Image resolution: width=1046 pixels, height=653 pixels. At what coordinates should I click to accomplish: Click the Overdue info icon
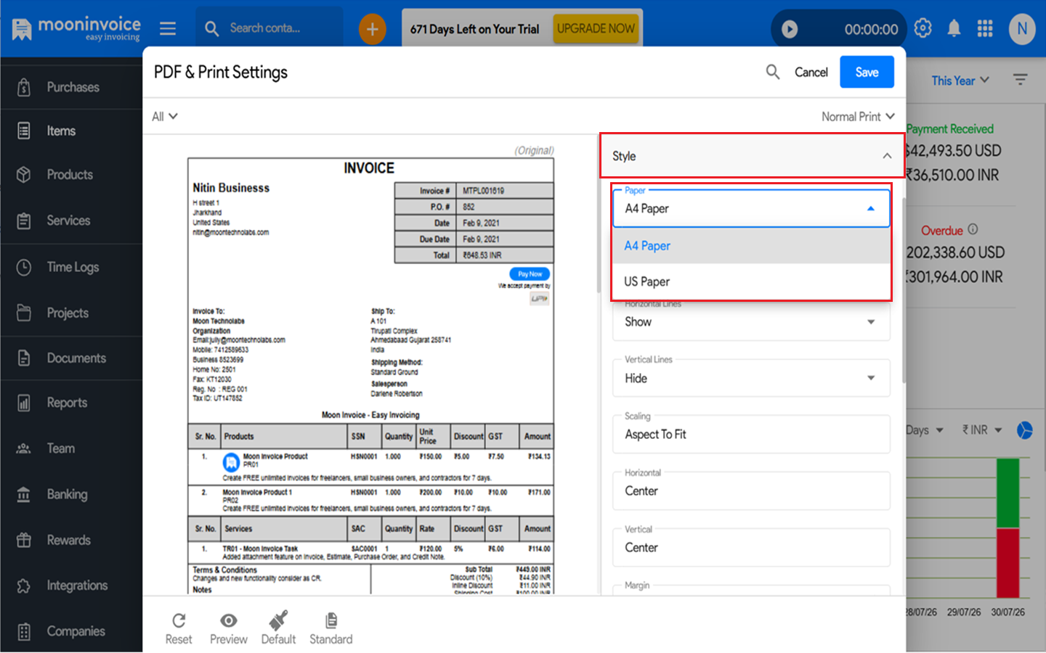(x=973, y=229)
